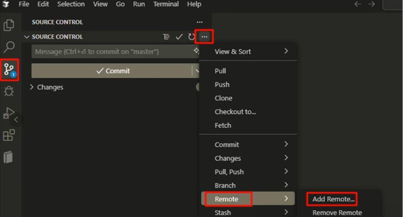403x217 pixels.
Task: Click view as tree icon in header
Action: click(x=167, y=37)
